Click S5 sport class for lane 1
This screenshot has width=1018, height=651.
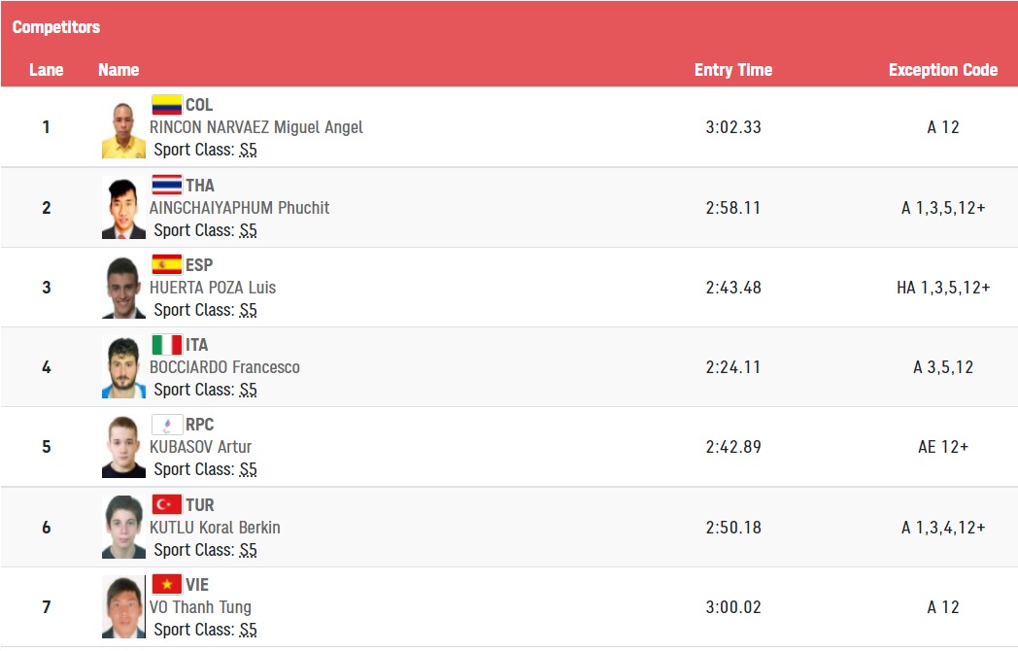point(248,150)
